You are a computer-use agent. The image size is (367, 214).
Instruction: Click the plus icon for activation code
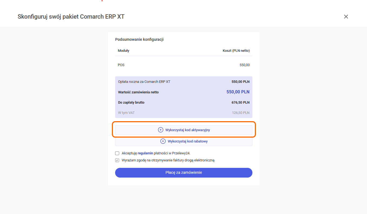click(161, 130)
